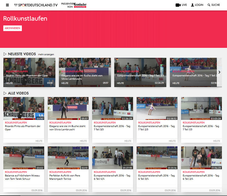Subscribe with the ABONNIEREN button
Image resolution: width=227 pixels, height=196 pixels.
pyautogui.click(x=13, y=28)
